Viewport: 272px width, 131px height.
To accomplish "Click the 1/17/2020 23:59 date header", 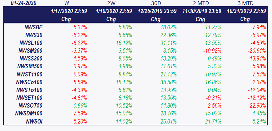I will click(69, 11).
